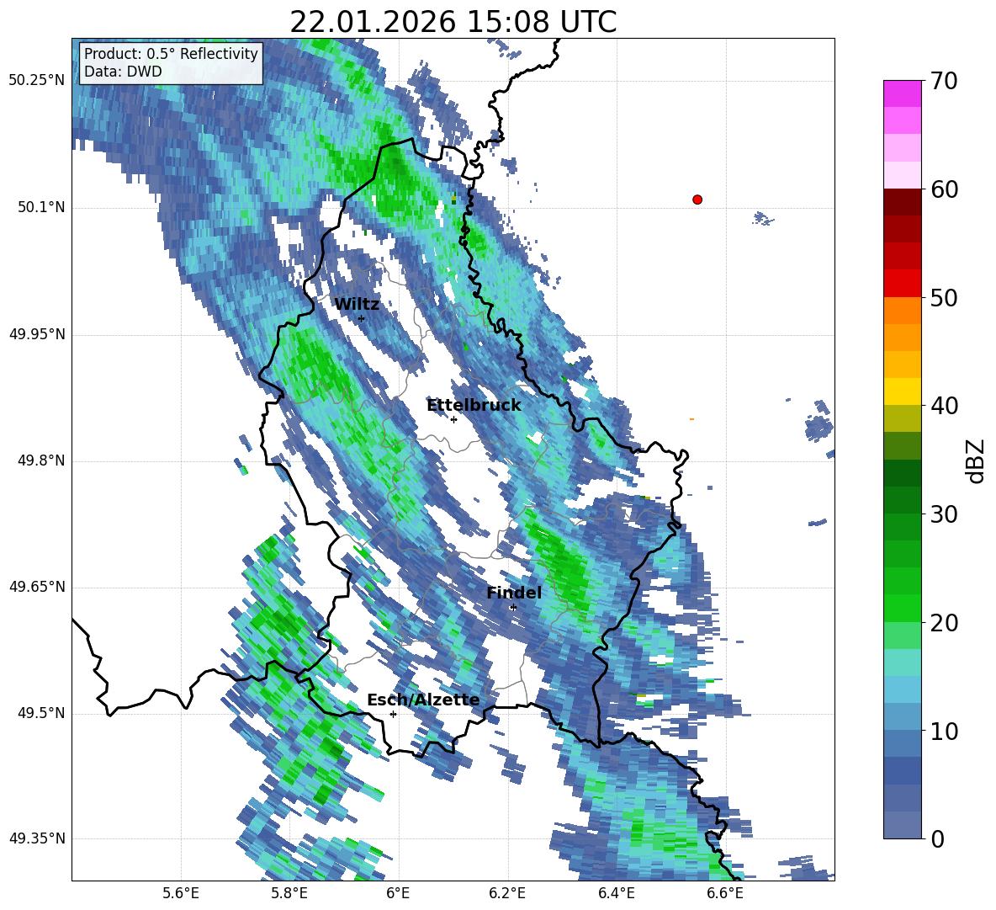Click the 70 label on colorbar
The width and height of the screenshot is (996, 910).
(944, 82)
